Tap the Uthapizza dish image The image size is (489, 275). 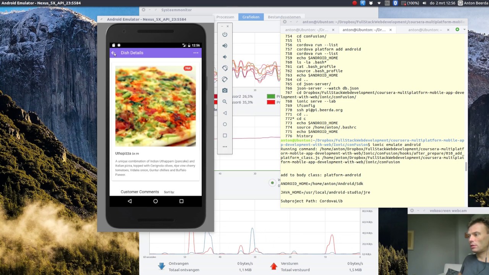pyautogui.click(x=155, y=106)
